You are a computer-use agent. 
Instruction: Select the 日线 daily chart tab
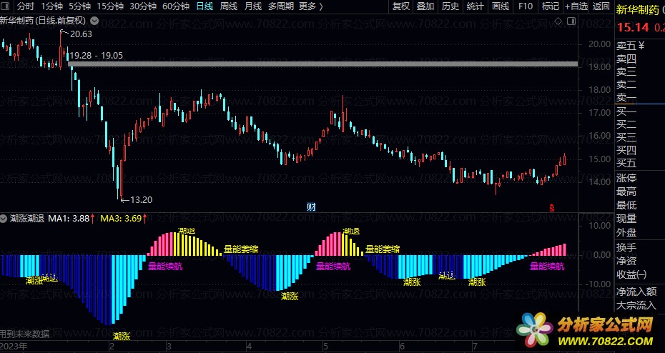[x=205, y=6]
